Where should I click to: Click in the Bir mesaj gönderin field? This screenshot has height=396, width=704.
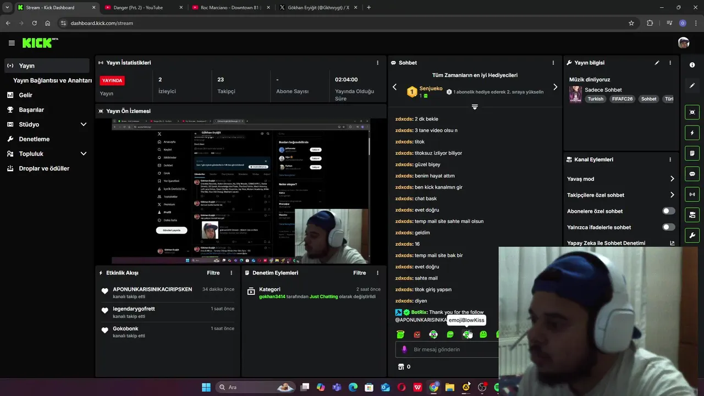(448, 349)
